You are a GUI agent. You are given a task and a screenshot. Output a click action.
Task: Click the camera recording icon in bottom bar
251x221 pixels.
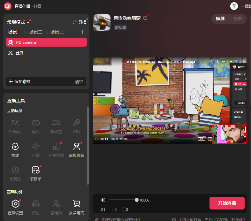pos(125,210)
